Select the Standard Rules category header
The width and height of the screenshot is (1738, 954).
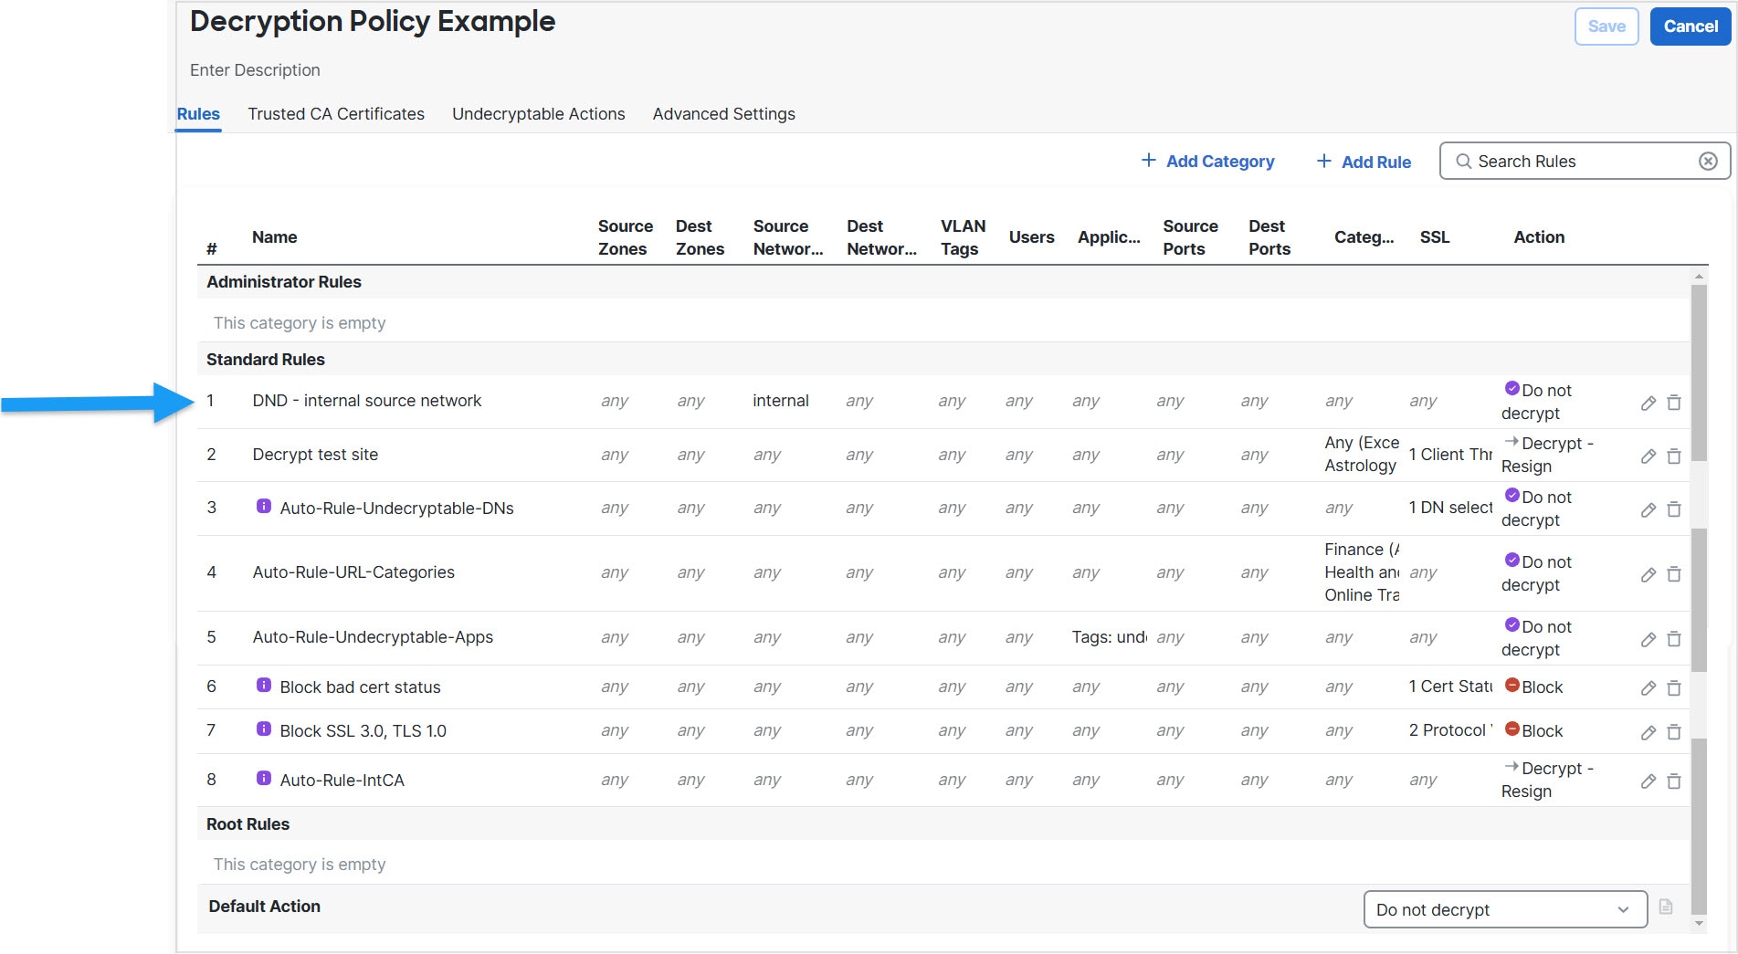pyautogui.click(x=943, y=360)
